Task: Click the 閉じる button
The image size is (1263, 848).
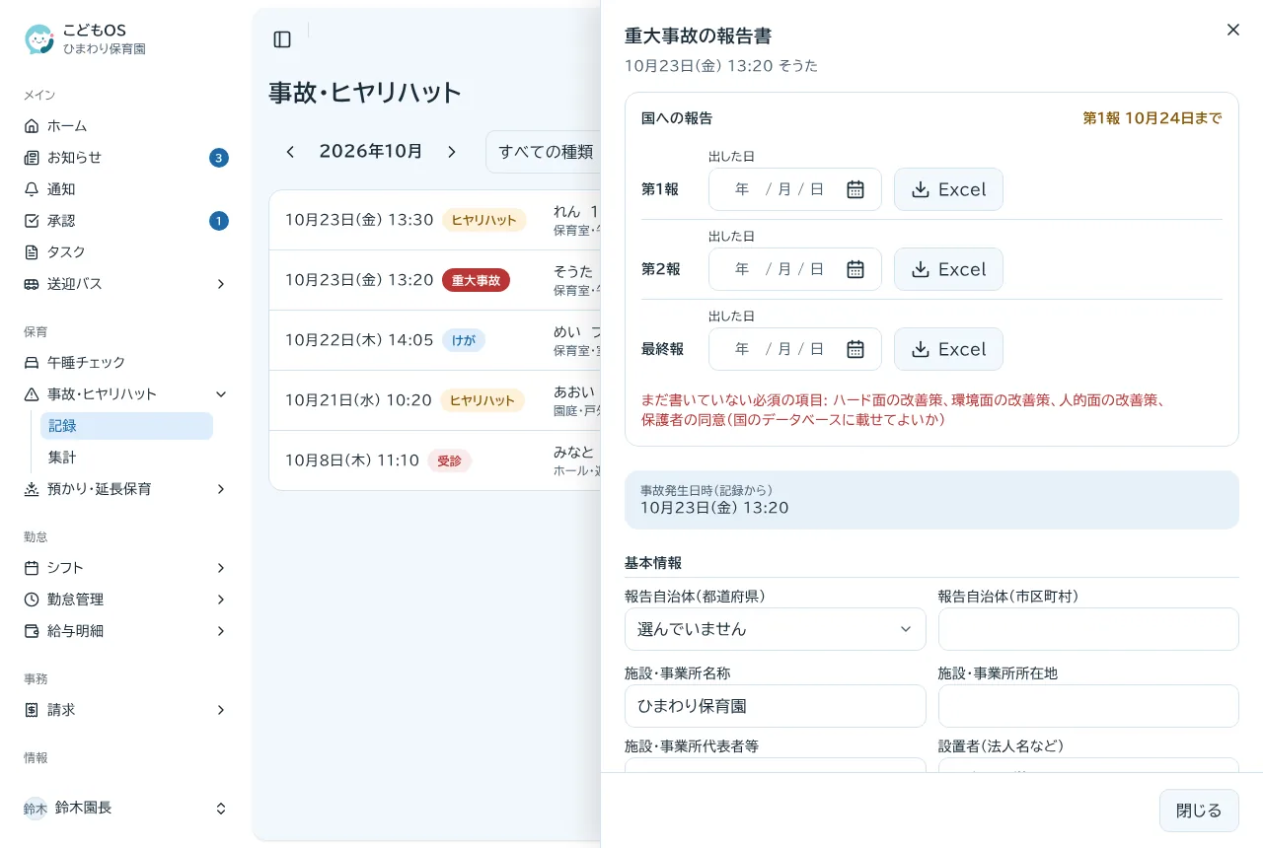Action: point(1199,811)
